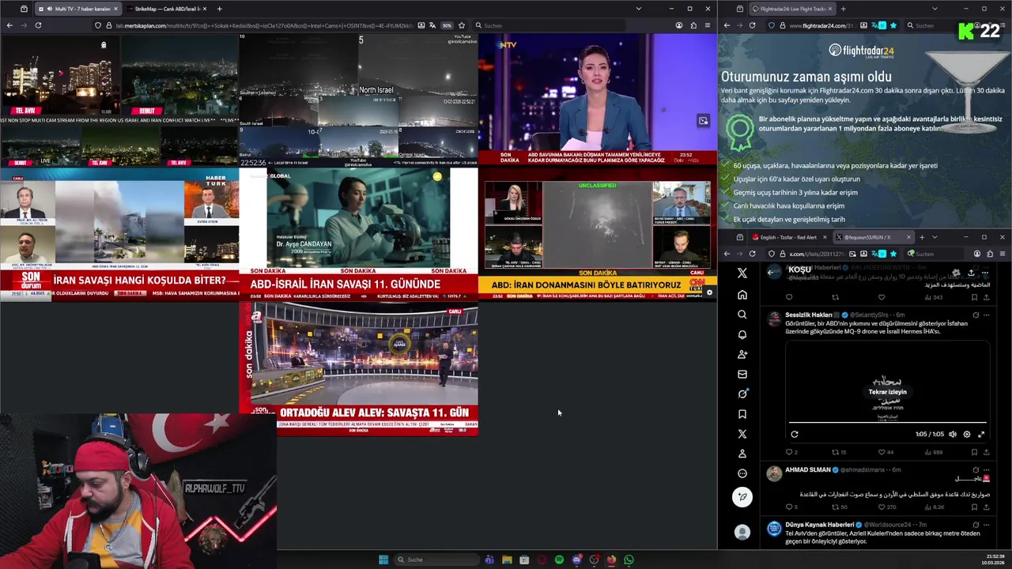
Task: Select the Flightradar24 Live Flight Tracker tab
Action: pos(793,9)
